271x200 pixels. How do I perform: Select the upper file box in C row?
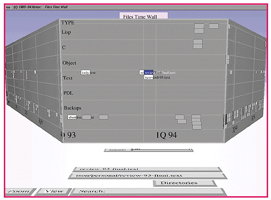[x=198, y=42]
